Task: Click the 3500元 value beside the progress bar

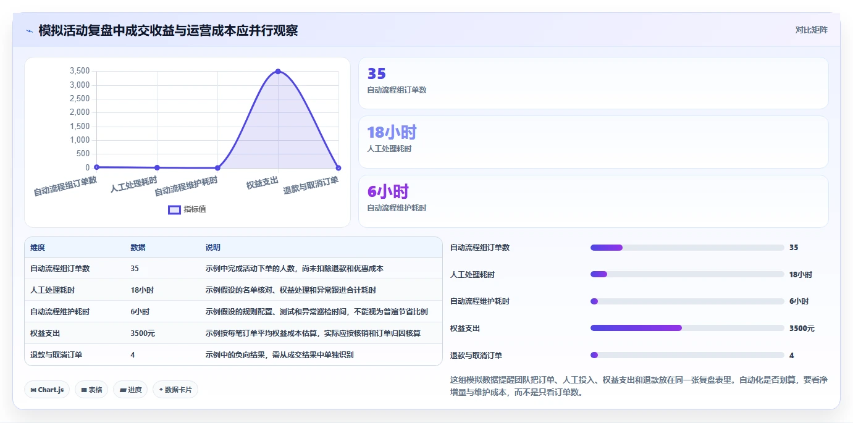Action: 802,329
